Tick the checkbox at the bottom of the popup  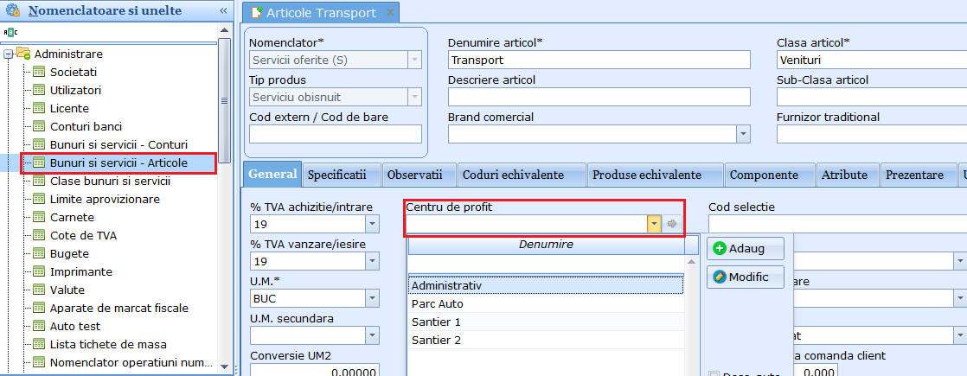pos(714,374)
